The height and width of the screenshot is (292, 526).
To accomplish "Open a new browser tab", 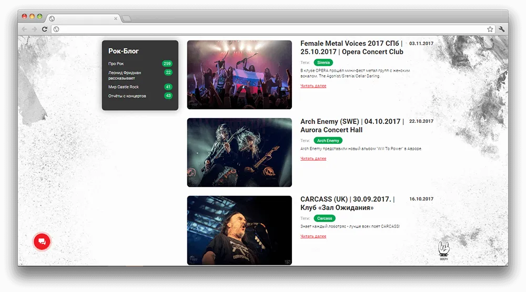I will coord(127,19).
